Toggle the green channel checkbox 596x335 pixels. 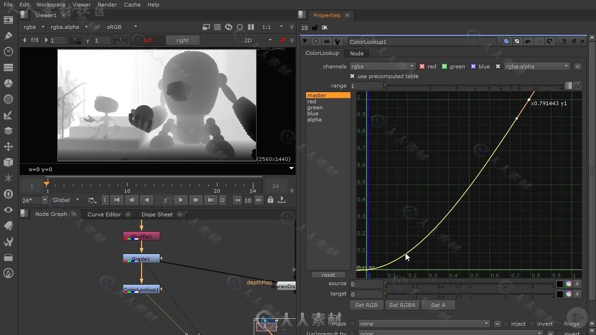(444, 67)
